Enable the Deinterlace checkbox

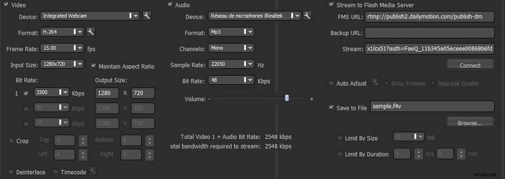[x=11, y=171]
